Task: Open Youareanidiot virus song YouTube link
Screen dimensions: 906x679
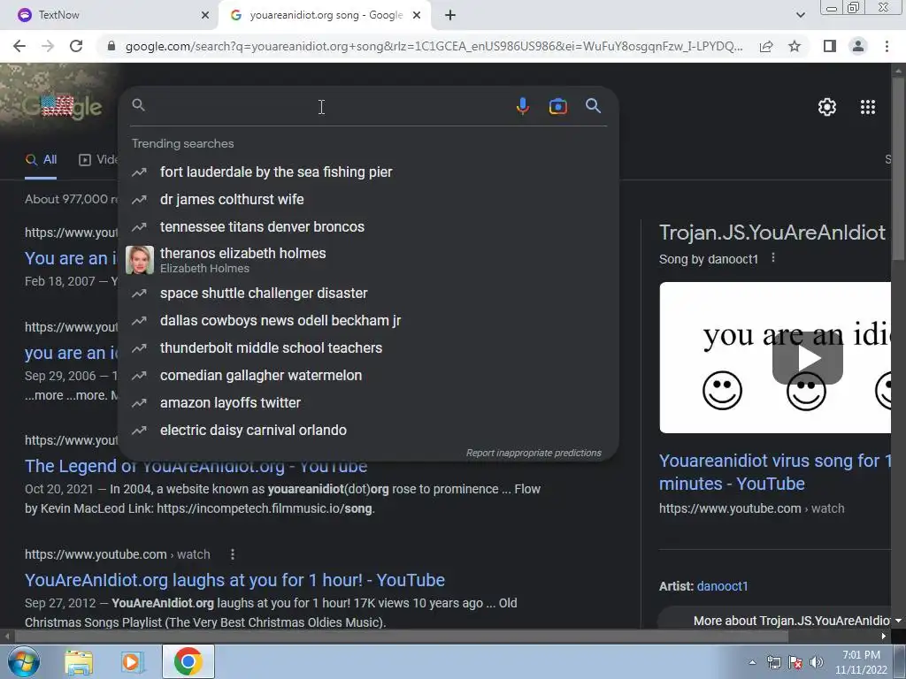Action: [x=775, y=472]
